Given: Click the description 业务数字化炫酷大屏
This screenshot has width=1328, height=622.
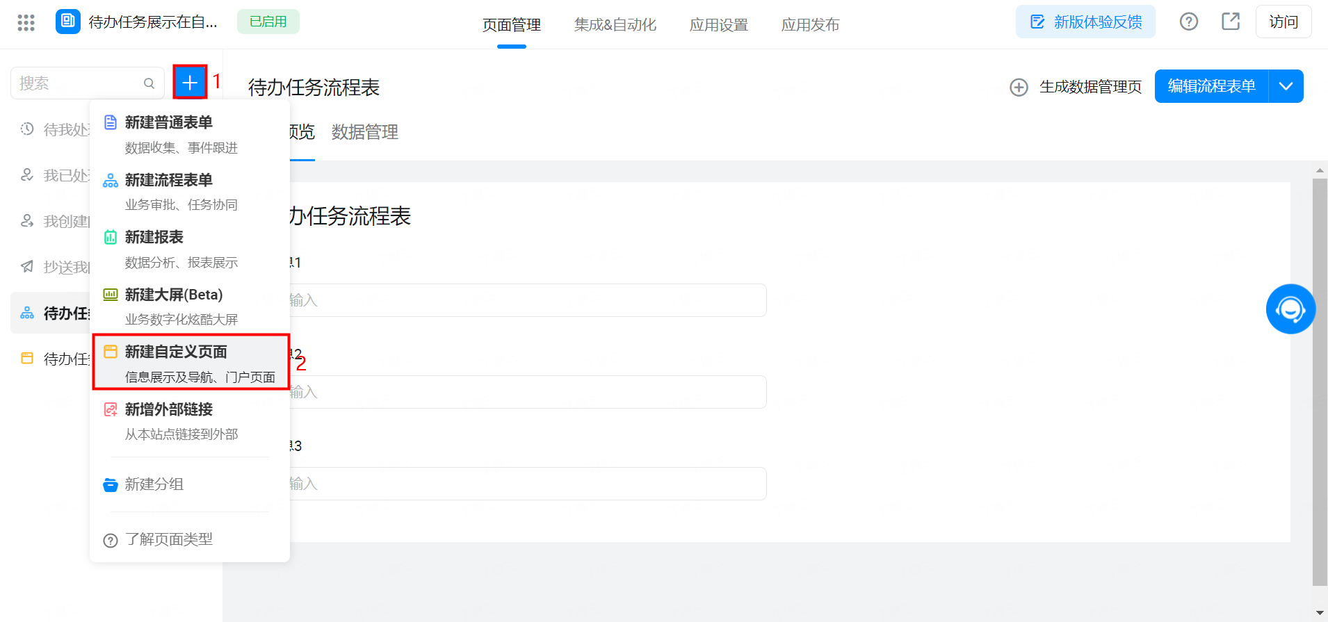Looking at the screenshot, I should [x=181, y=320].
